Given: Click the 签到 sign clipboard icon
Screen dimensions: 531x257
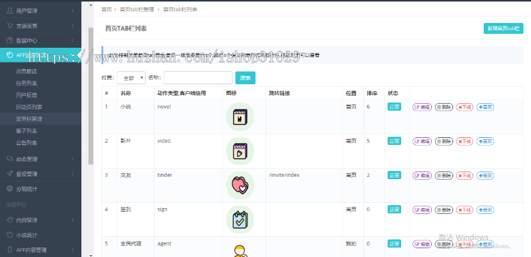Looking at the screenshot, I should [240, 219].
